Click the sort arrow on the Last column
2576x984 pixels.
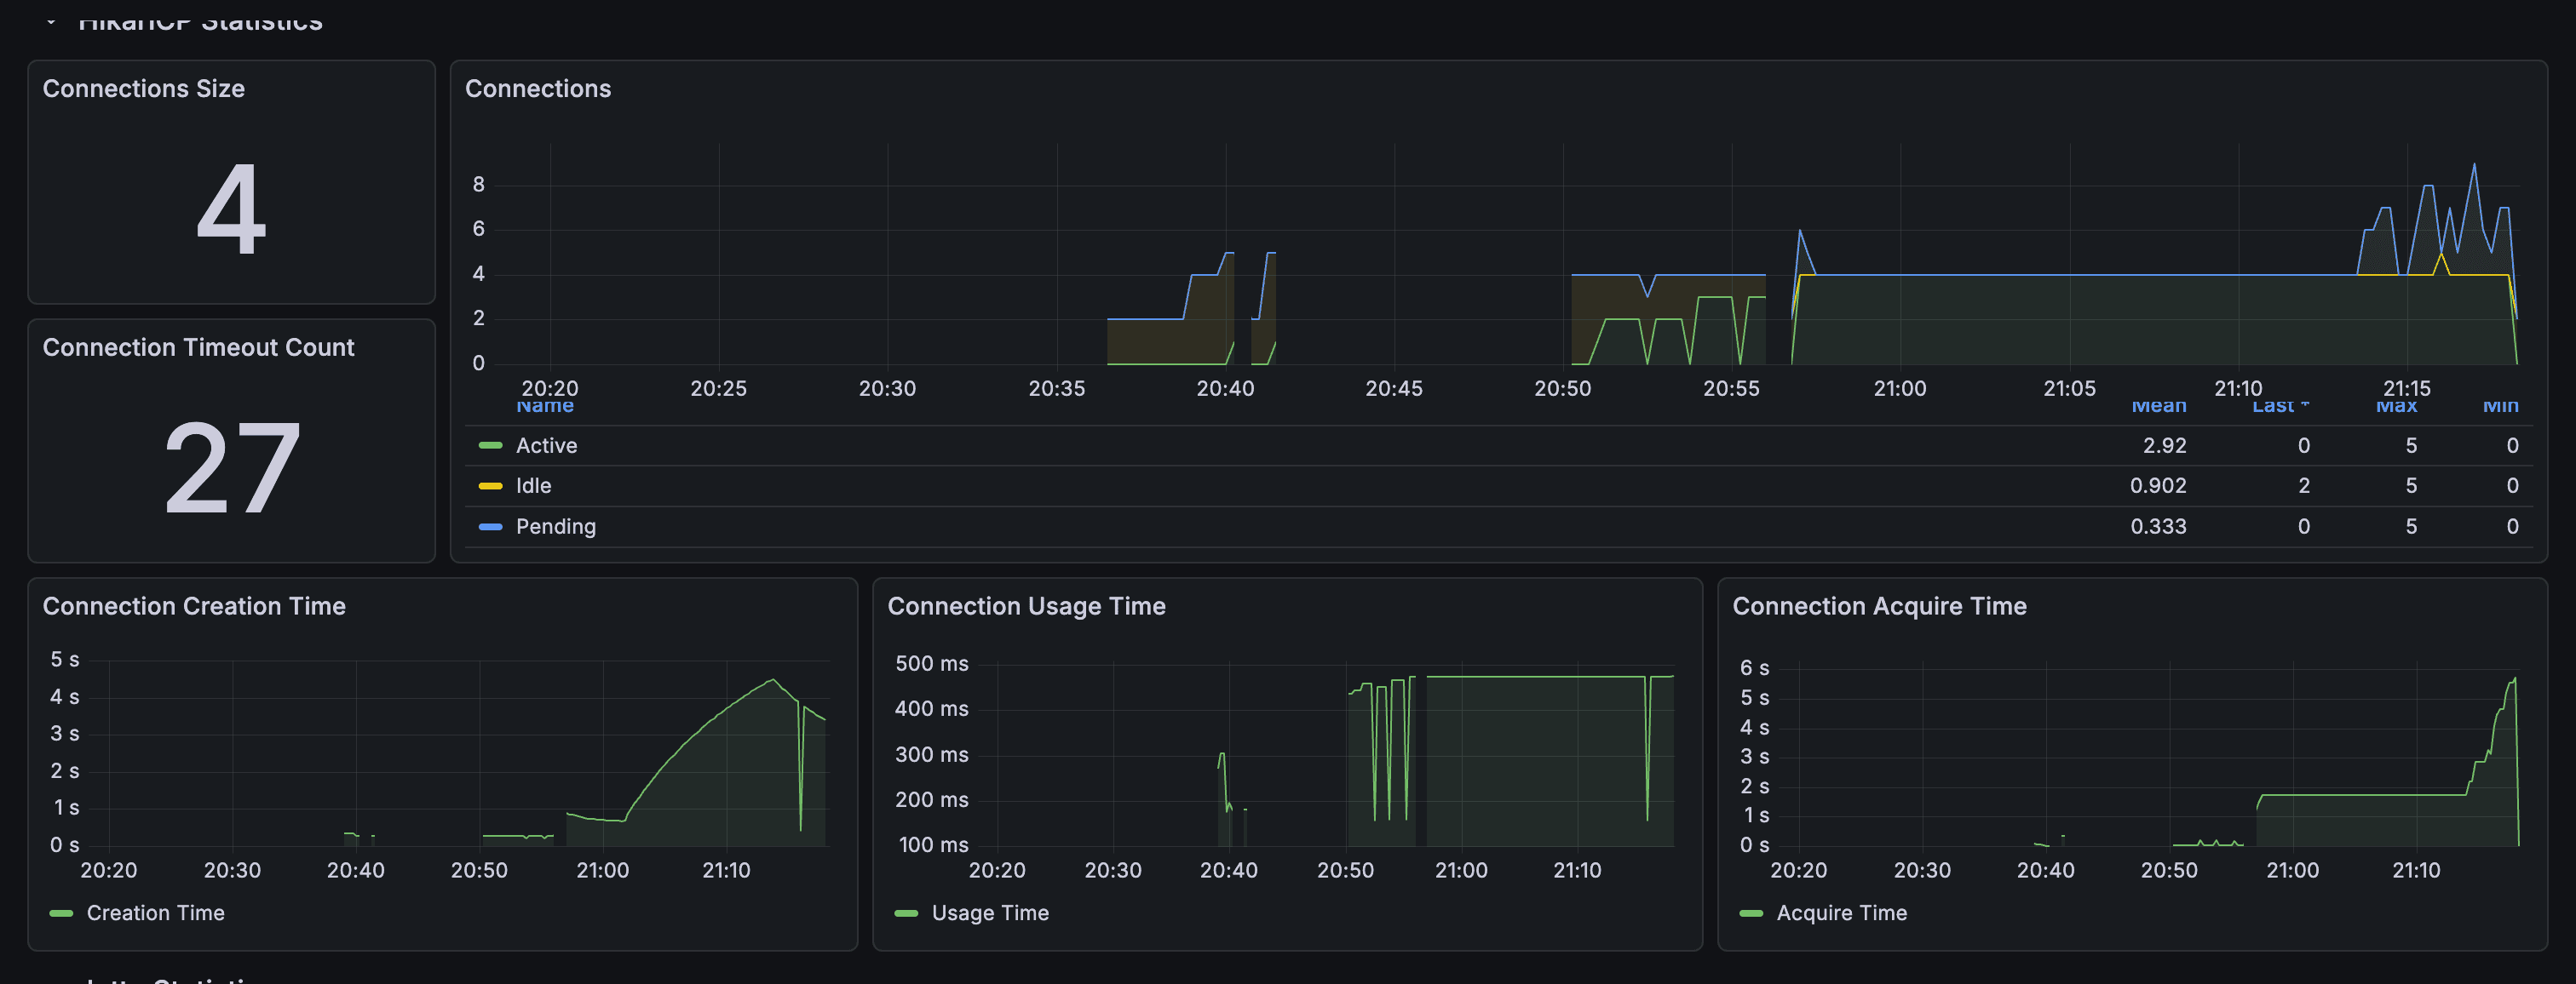[x=2304, y=405]
